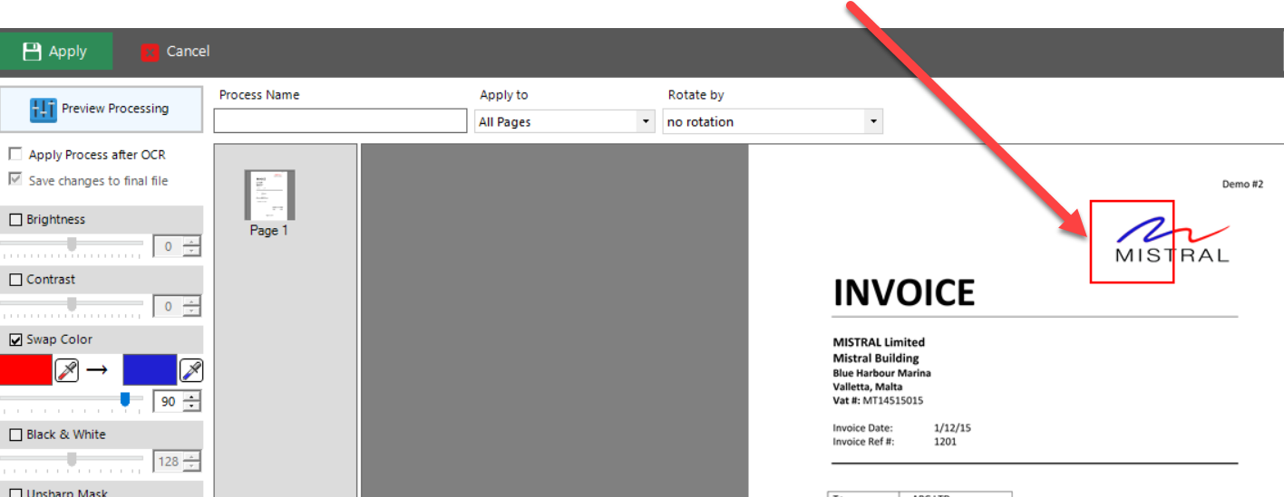The image size is (1284, 497).
Task: Click the Preview Processing sliders icon
Action: (x=44, y=110)
